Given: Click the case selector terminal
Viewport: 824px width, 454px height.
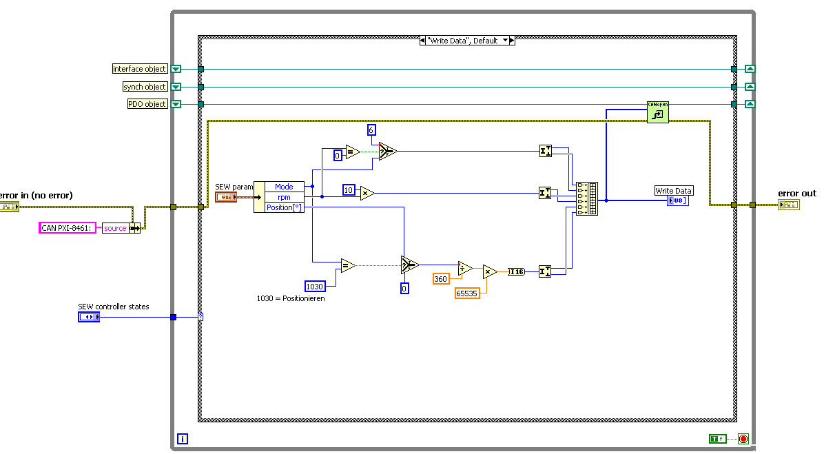Looking at the screenshot, I should coord(200,317).
